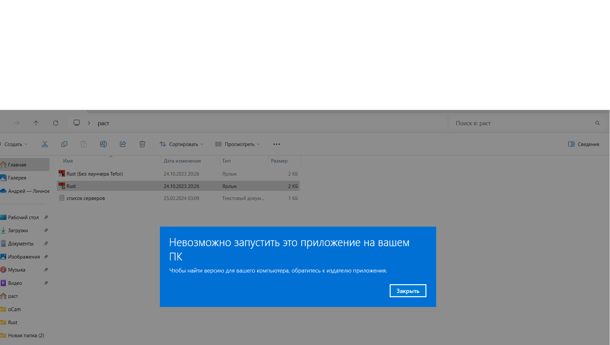Image resolution: width=610 pixels, height=345 pixels.
Task: Click the Cut scissors icon
Action: pos(45,144)
